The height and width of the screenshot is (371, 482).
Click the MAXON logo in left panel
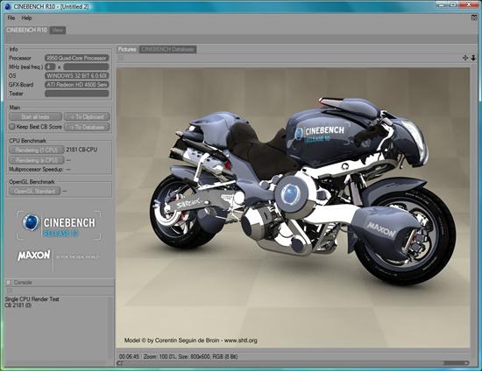point(34,255)
